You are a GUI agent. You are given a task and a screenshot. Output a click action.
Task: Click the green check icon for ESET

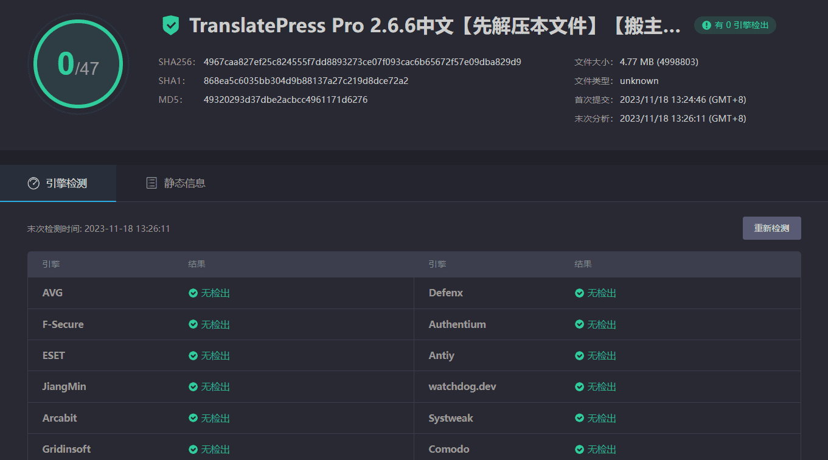pyautogui.click(x=193, y=355)
